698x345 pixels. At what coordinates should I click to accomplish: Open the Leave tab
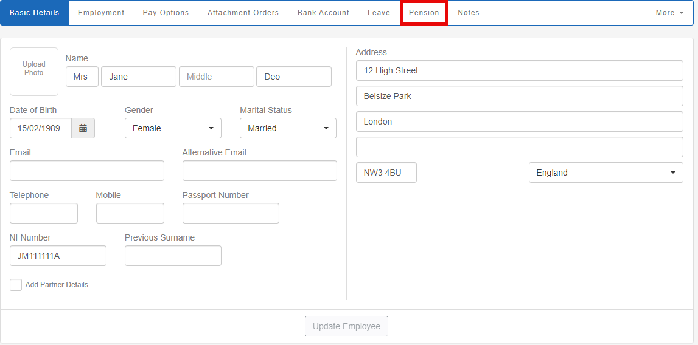tap(379, 13)
